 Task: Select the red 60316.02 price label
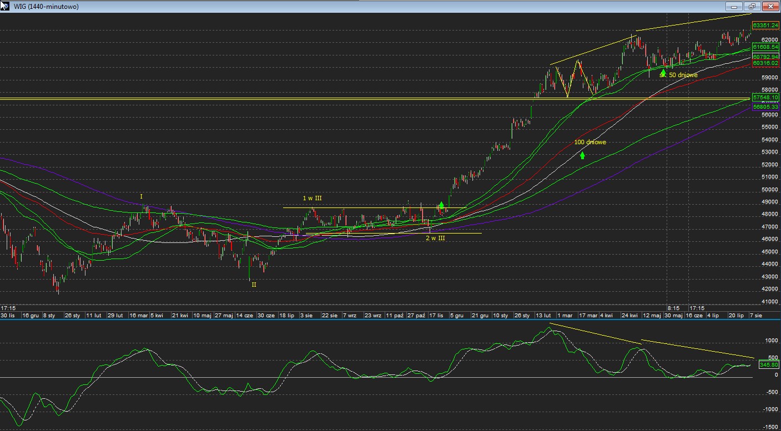(x=765, y=63)
